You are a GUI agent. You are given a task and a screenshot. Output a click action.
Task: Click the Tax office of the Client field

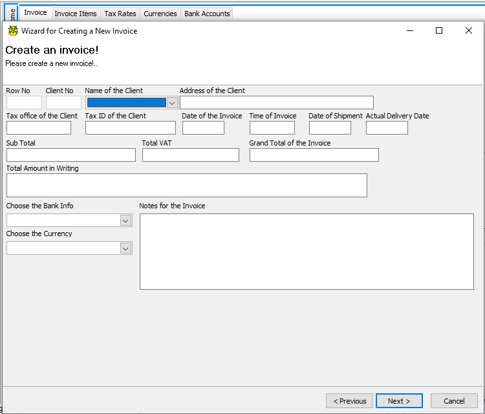pyautogui.click(x=39, y=128)
